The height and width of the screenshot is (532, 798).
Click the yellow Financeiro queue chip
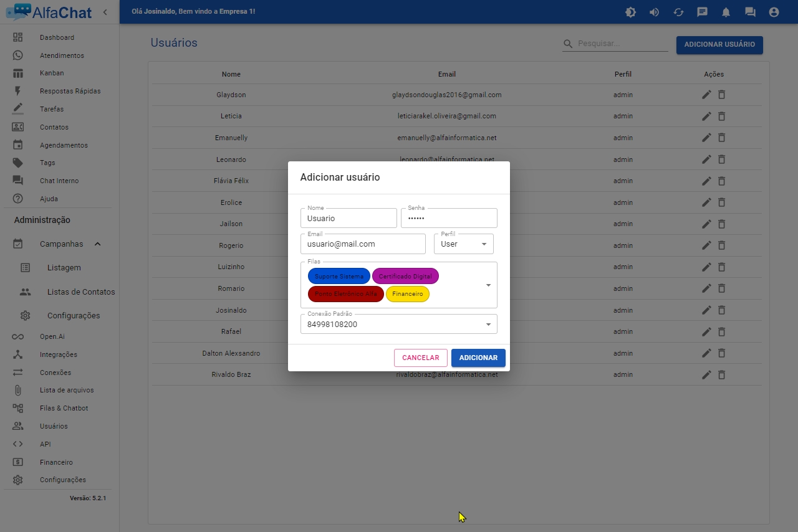tap(408, 294)
